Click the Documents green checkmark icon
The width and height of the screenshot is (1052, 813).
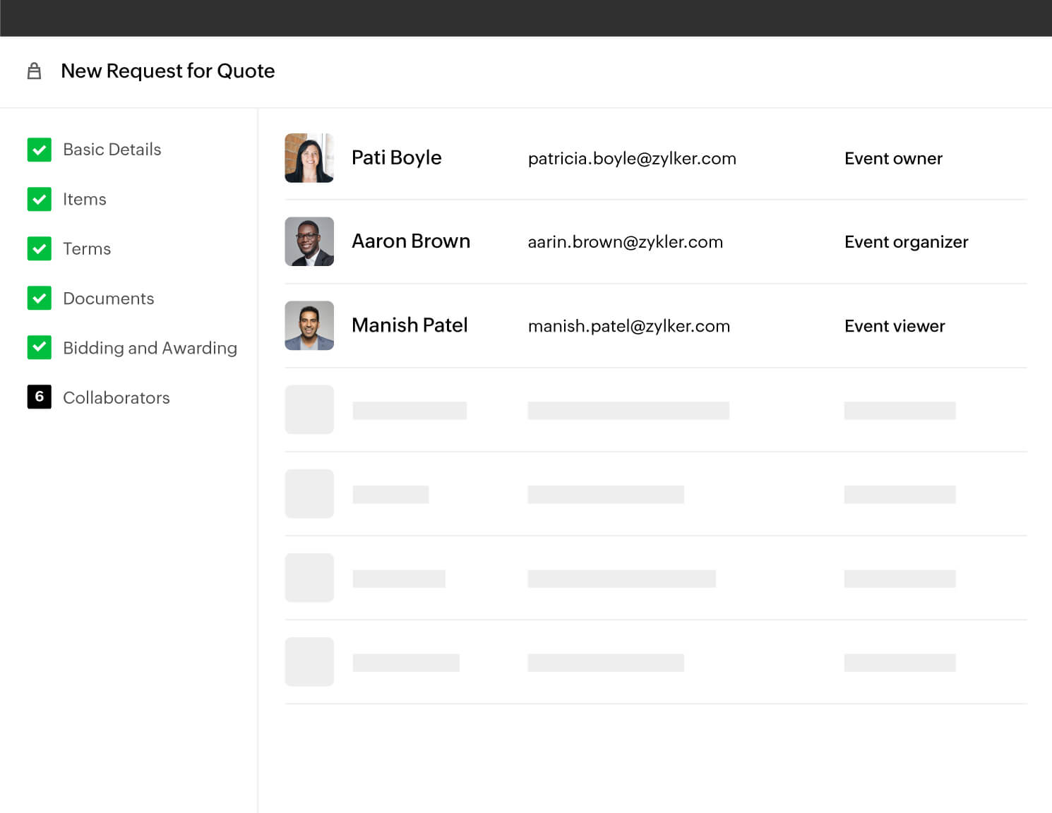point(40,298)
